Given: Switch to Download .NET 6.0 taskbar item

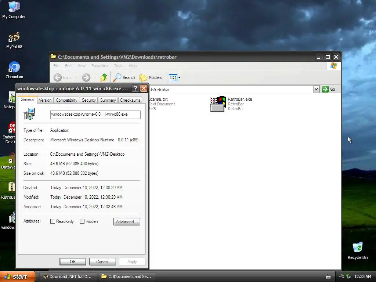Looking at the screenshot, I should tap(68, 276).
